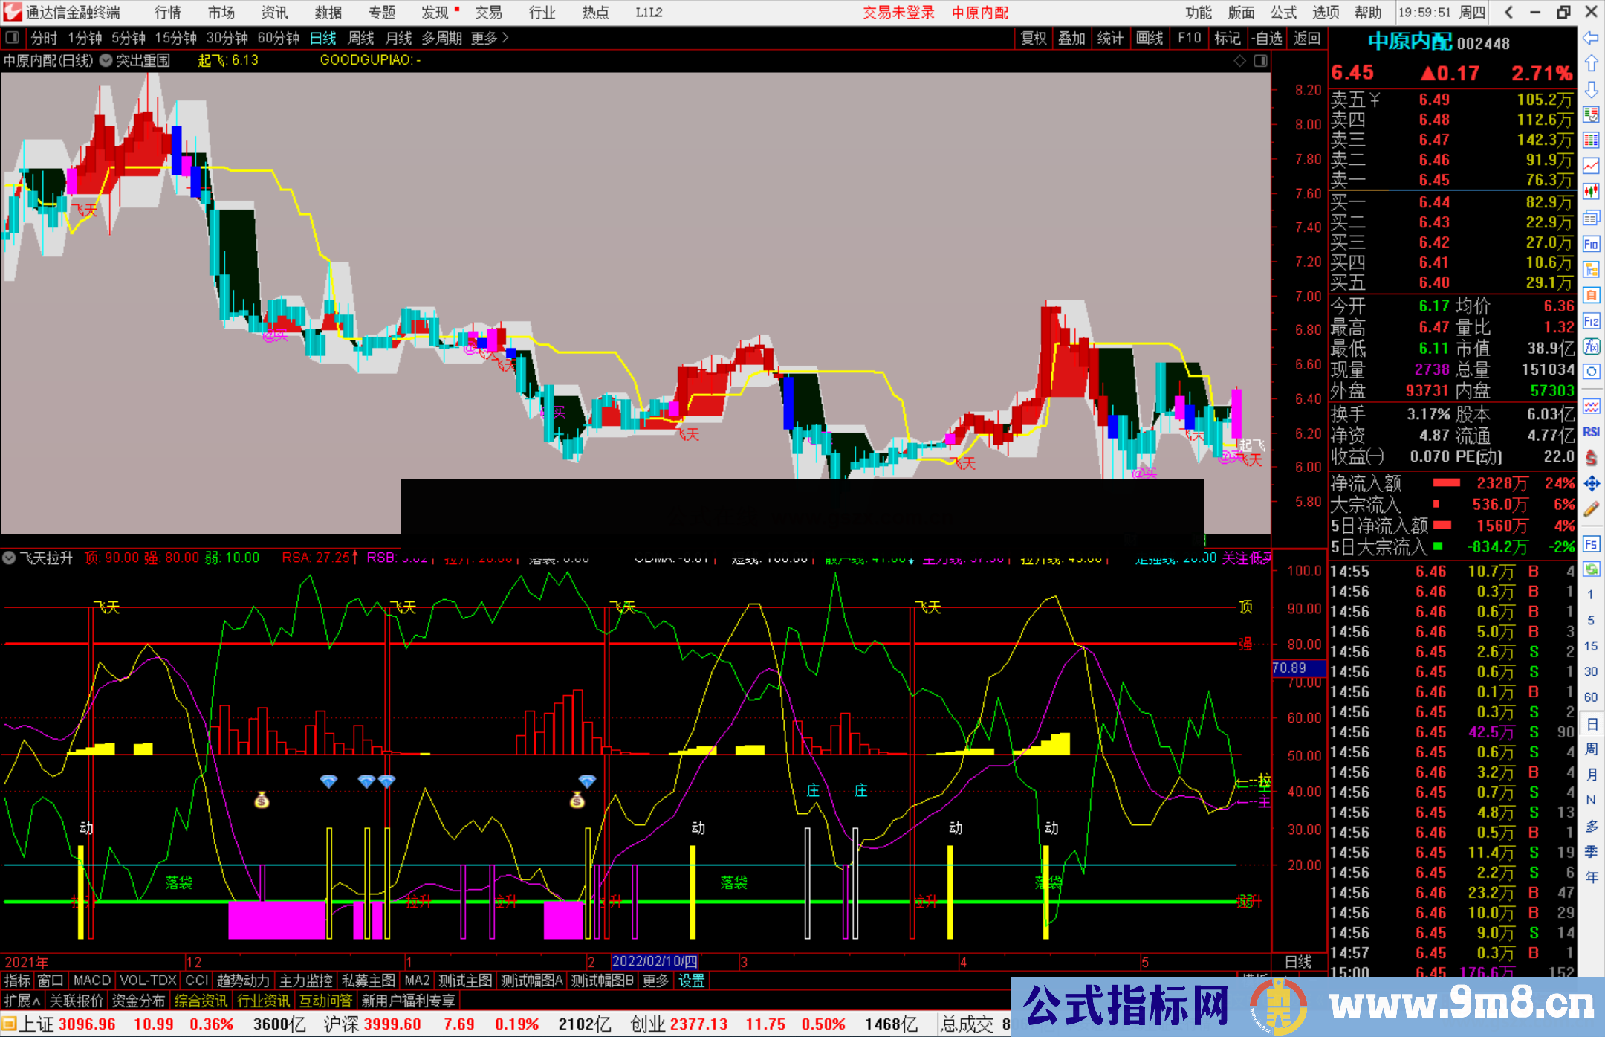Click the candlestick chart icon in right sidebar
Viewport: 1605px width, 1037px height.
1591,191
